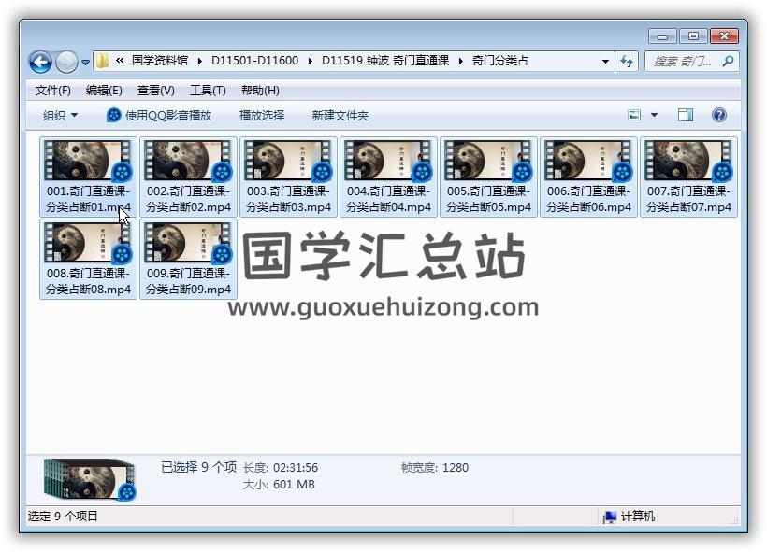Maximize the Explorer window
This screenshot has height=552, width=767.
click(x=693, y=36)
